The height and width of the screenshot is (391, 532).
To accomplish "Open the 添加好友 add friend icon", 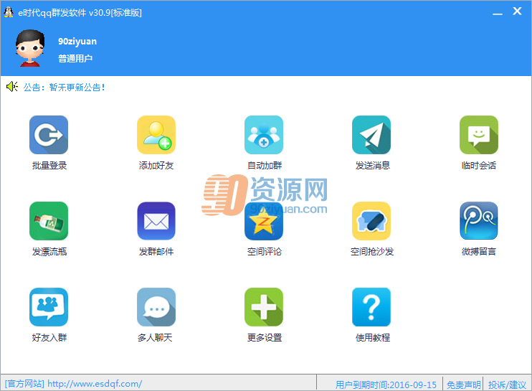I will point(156,135).
